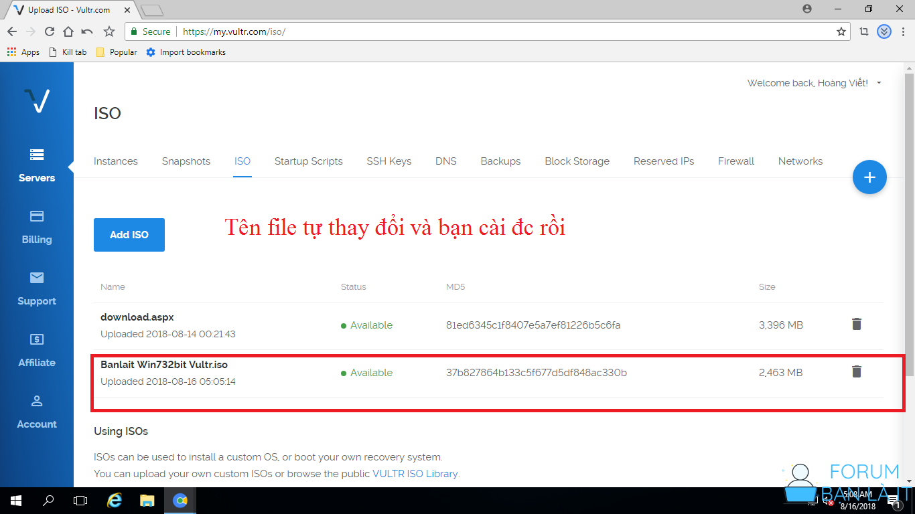Click the Vultr logo in sidebar
The image size is (915, 514).
pyautogui.click(x=36, y=100)
